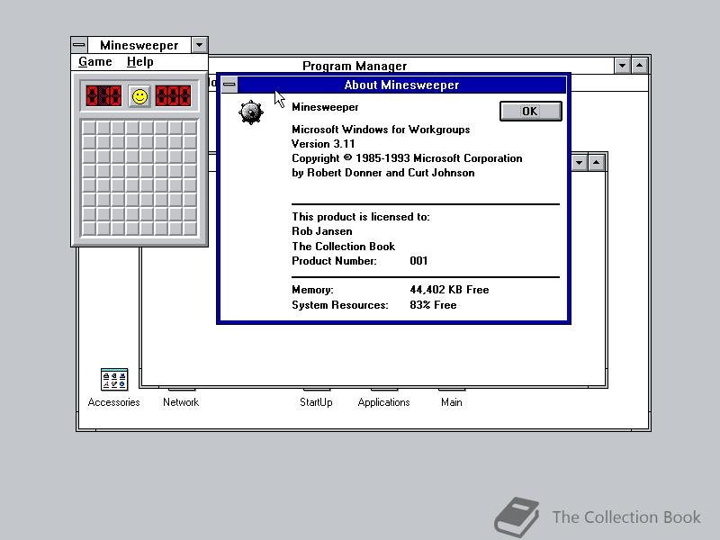Click the mine icon in About dialog

tap(251, 112)
